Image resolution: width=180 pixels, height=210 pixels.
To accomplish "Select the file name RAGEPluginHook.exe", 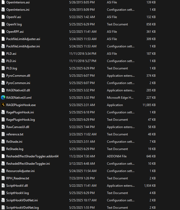I will (x=21, y=105).
